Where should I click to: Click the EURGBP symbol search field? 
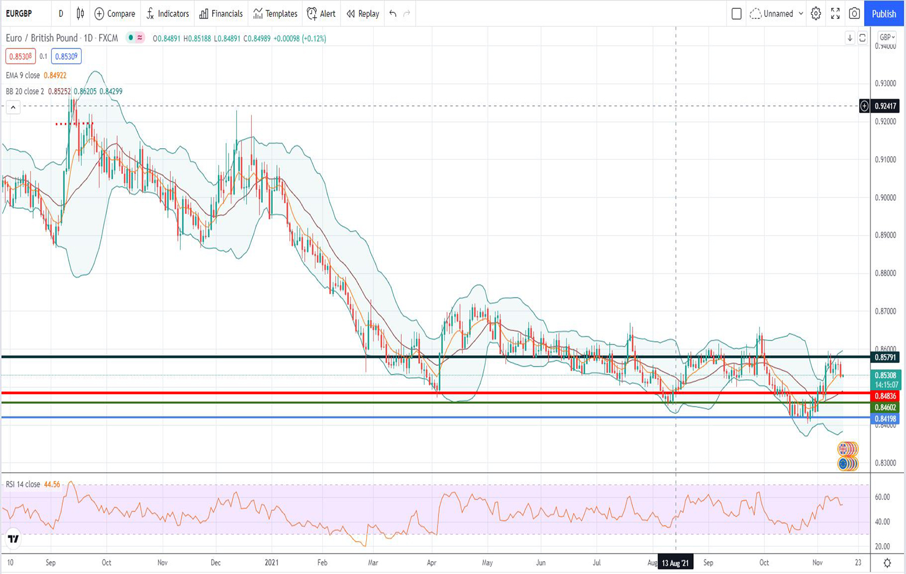pyautogui.click(x=19, y=13)
